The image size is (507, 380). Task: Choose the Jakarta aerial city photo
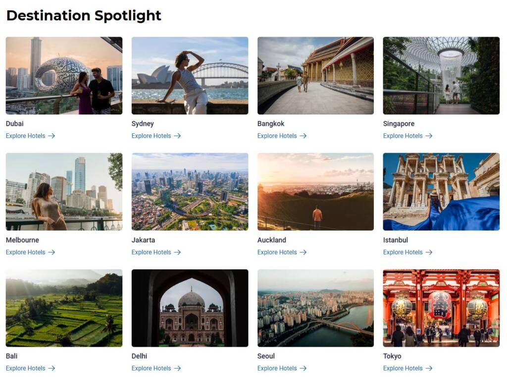(190, 192)
